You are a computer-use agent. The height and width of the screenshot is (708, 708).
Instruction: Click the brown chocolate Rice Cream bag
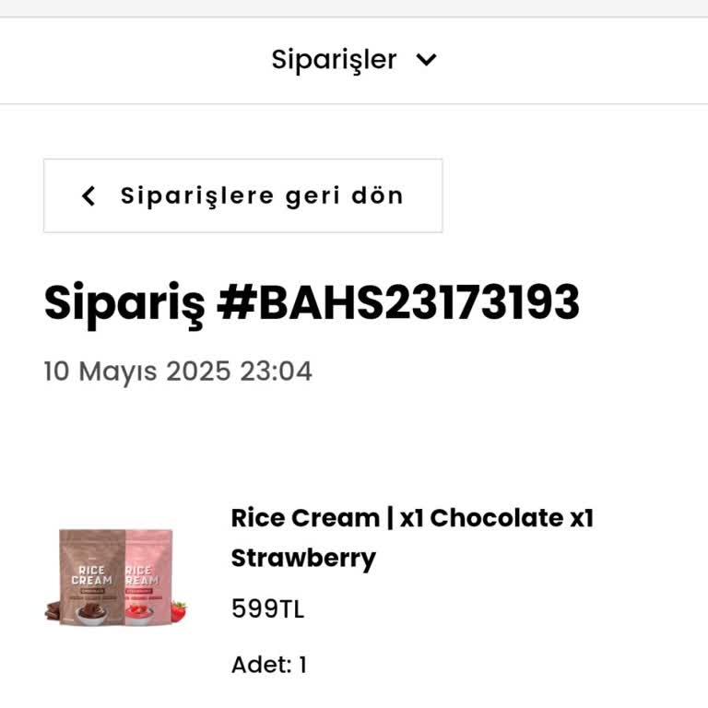coord(92,577)
